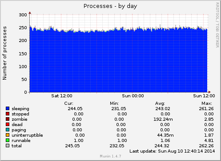Click the blue sleeping legend swatch
The height and width of the screenshot is (161, 221).
click(8, 108)
